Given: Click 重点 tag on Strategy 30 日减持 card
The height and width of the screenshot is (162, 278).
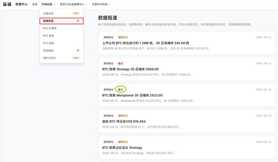Looking at the screenshot, I should (121, 63).
